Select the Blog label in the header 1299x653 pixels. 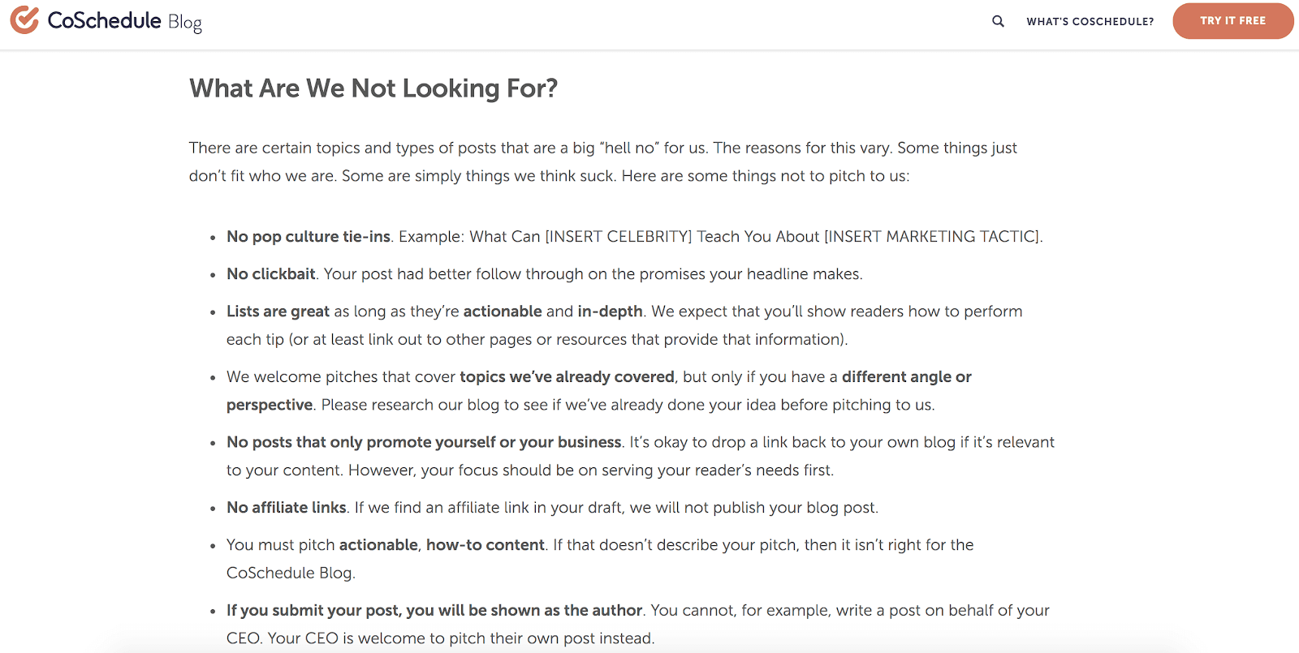click(x=185, y=23)
